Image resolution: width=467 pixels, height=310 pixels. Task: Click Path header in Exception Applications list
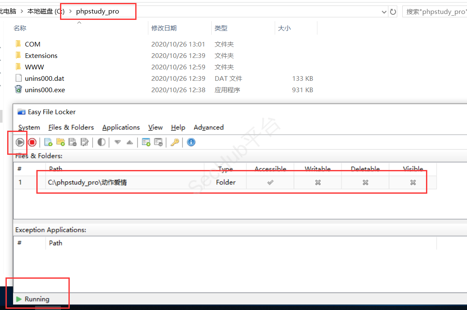tap(56, 243)
